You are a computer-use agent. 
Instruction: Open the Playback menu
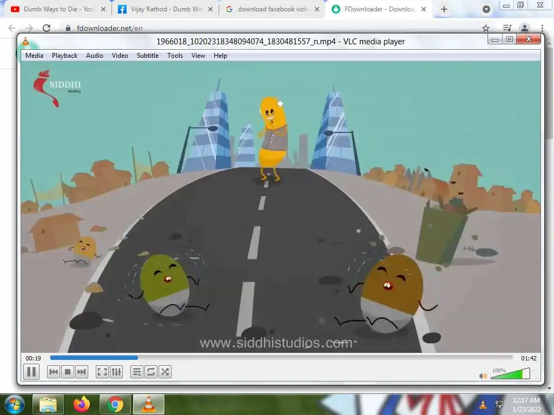64,56
